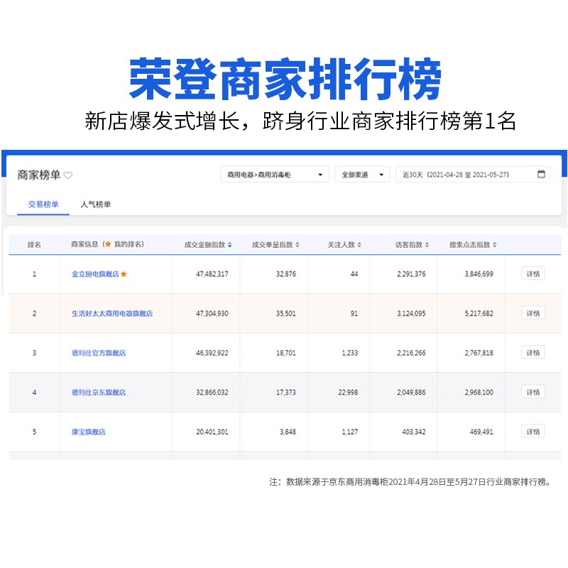Open 详情 for 康宝旗舰店 row

click(533, 432)
